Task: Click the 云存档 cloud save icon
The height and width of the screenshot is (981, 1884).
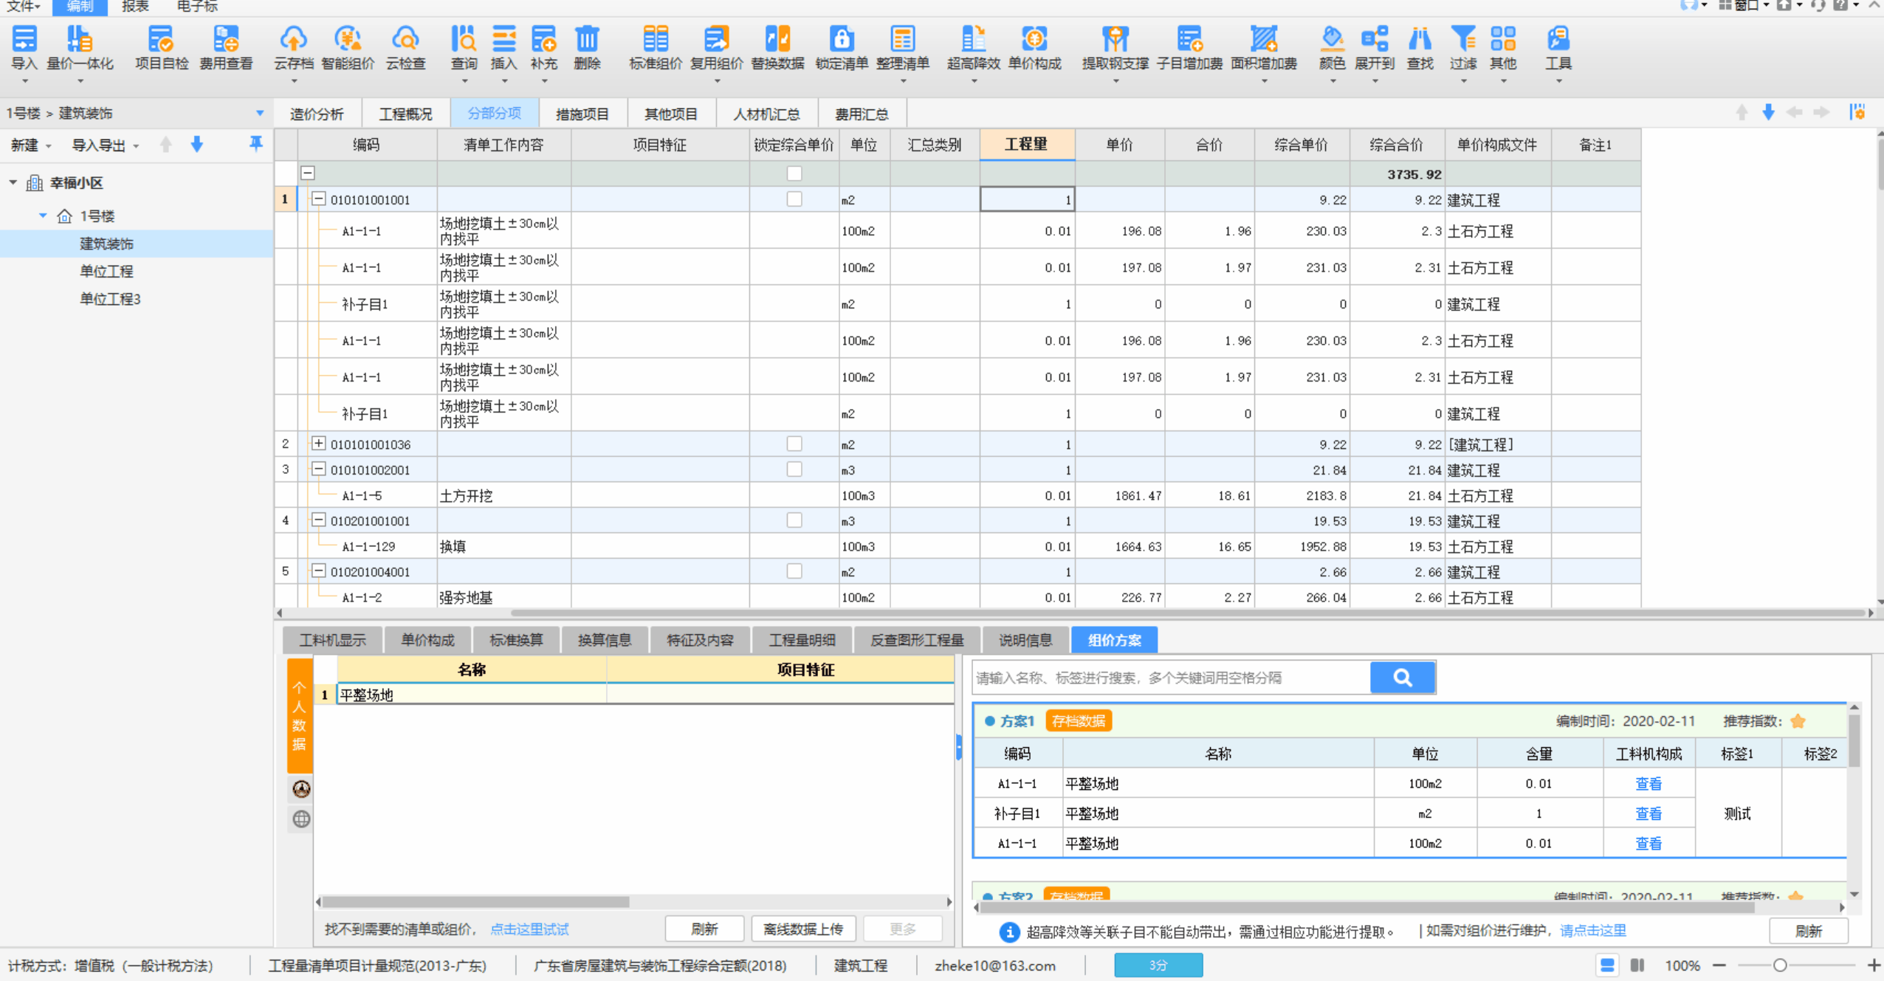Action: [294, 40]
